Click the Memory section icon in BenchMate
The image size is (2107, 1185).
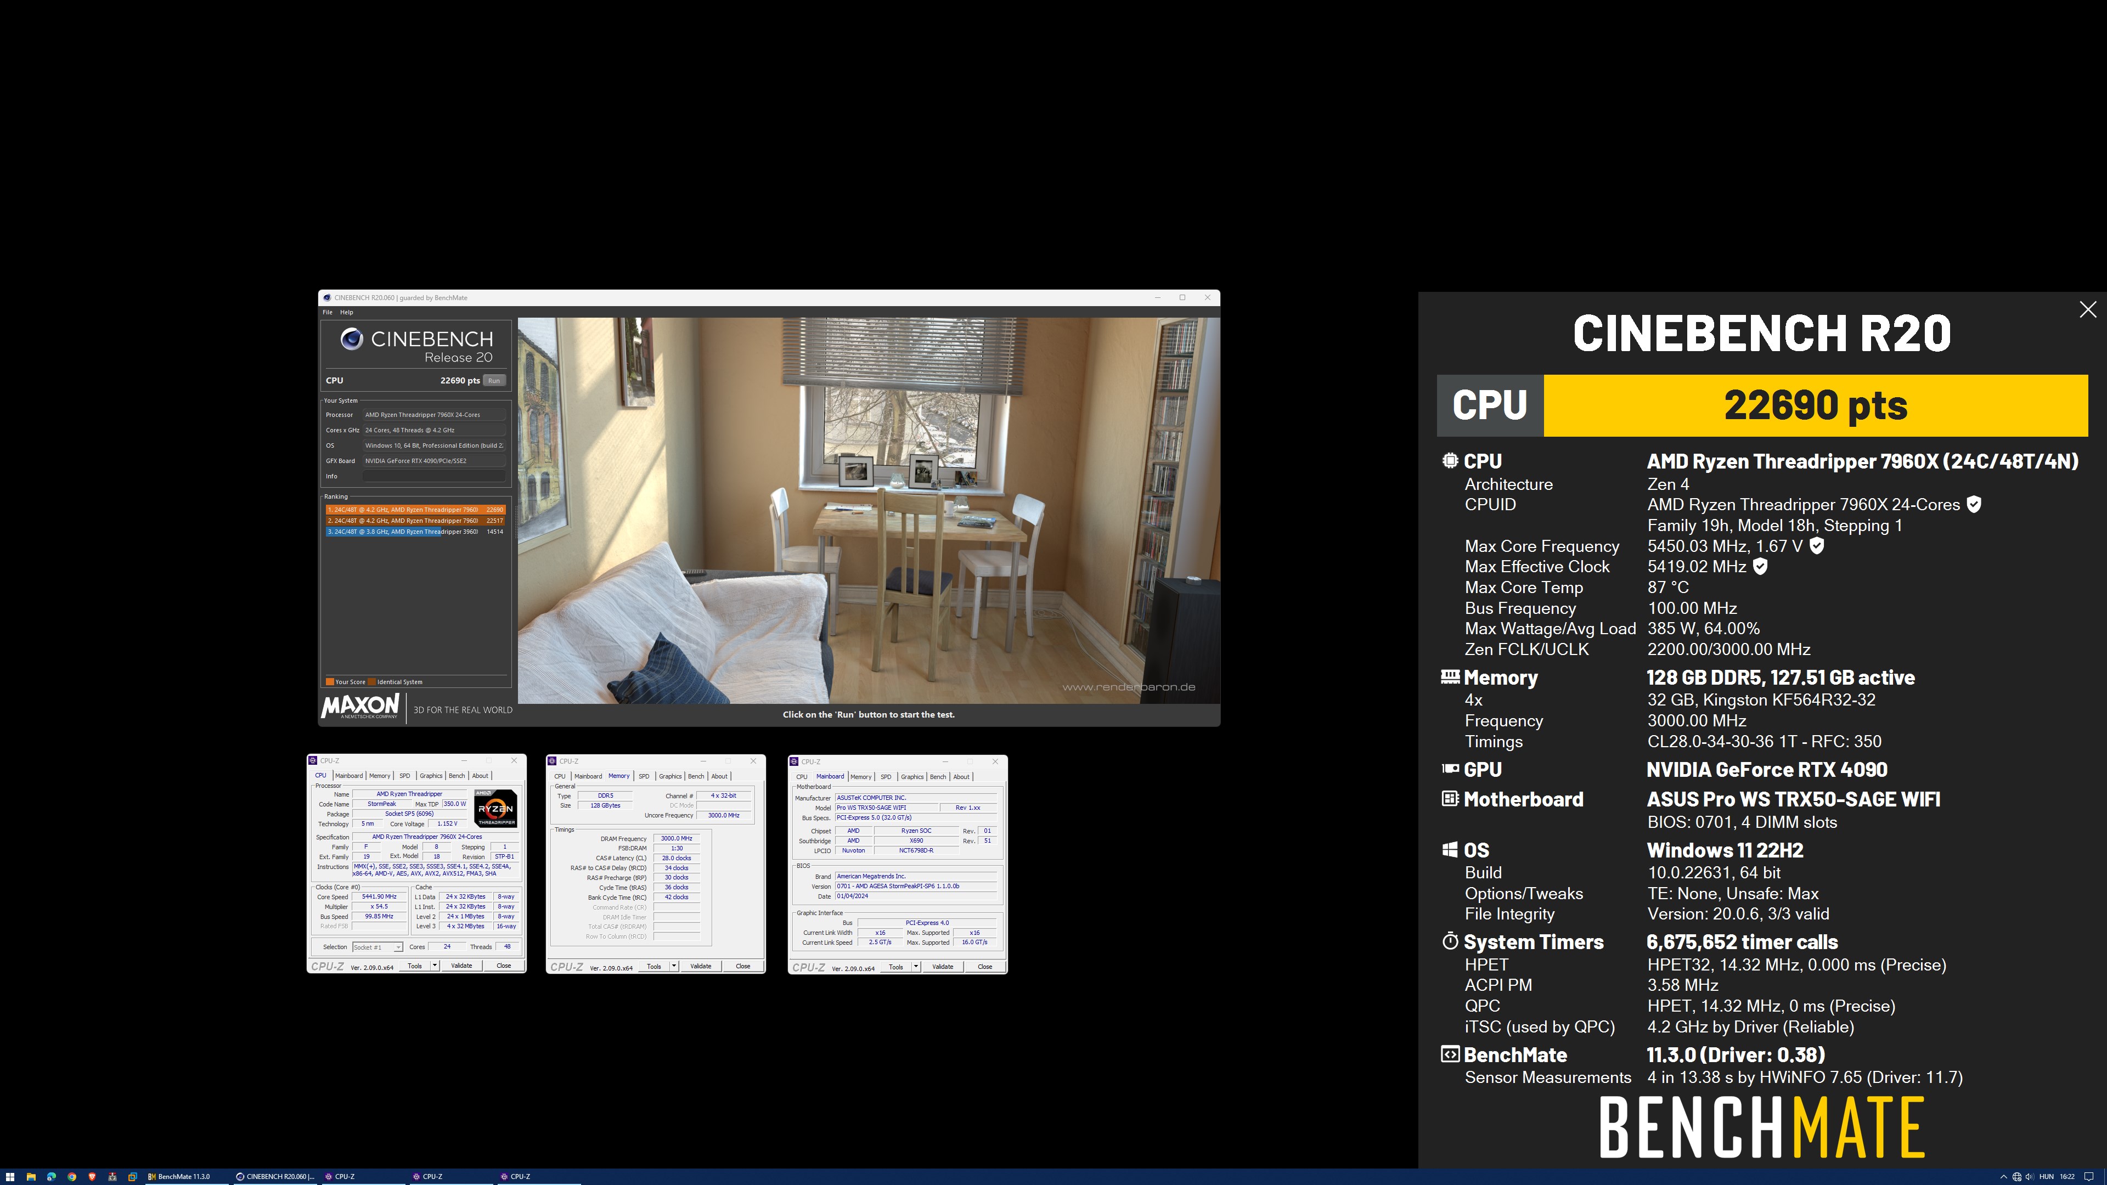1449,676
